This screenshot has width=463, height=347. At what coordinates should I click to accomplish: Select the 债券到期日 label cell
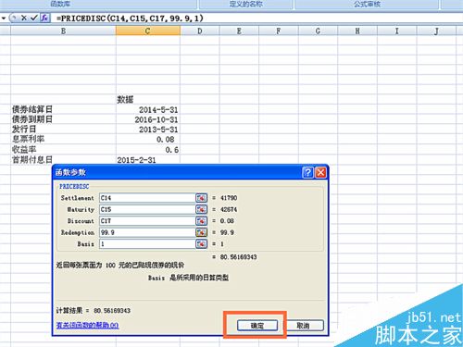(x=63, y=119)
